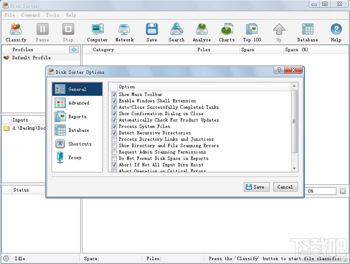This screenshot has height=264, width=350.
Task: Toggle Show Confirmation Dialog on Close
Action: tap(114, 113)
